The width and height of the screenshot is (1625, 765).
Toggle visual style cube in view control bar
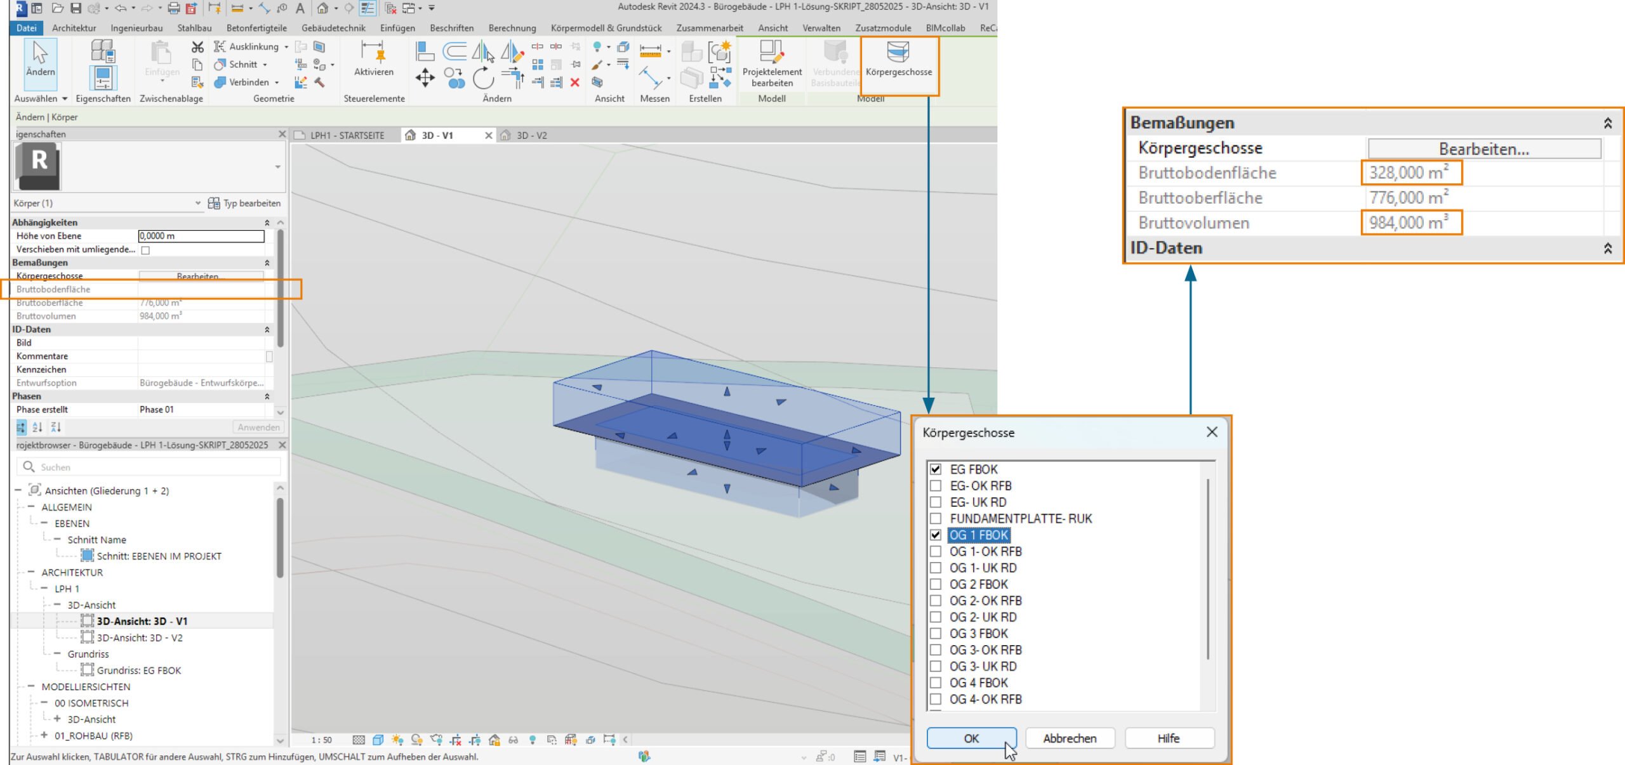[x=378, y=740]
